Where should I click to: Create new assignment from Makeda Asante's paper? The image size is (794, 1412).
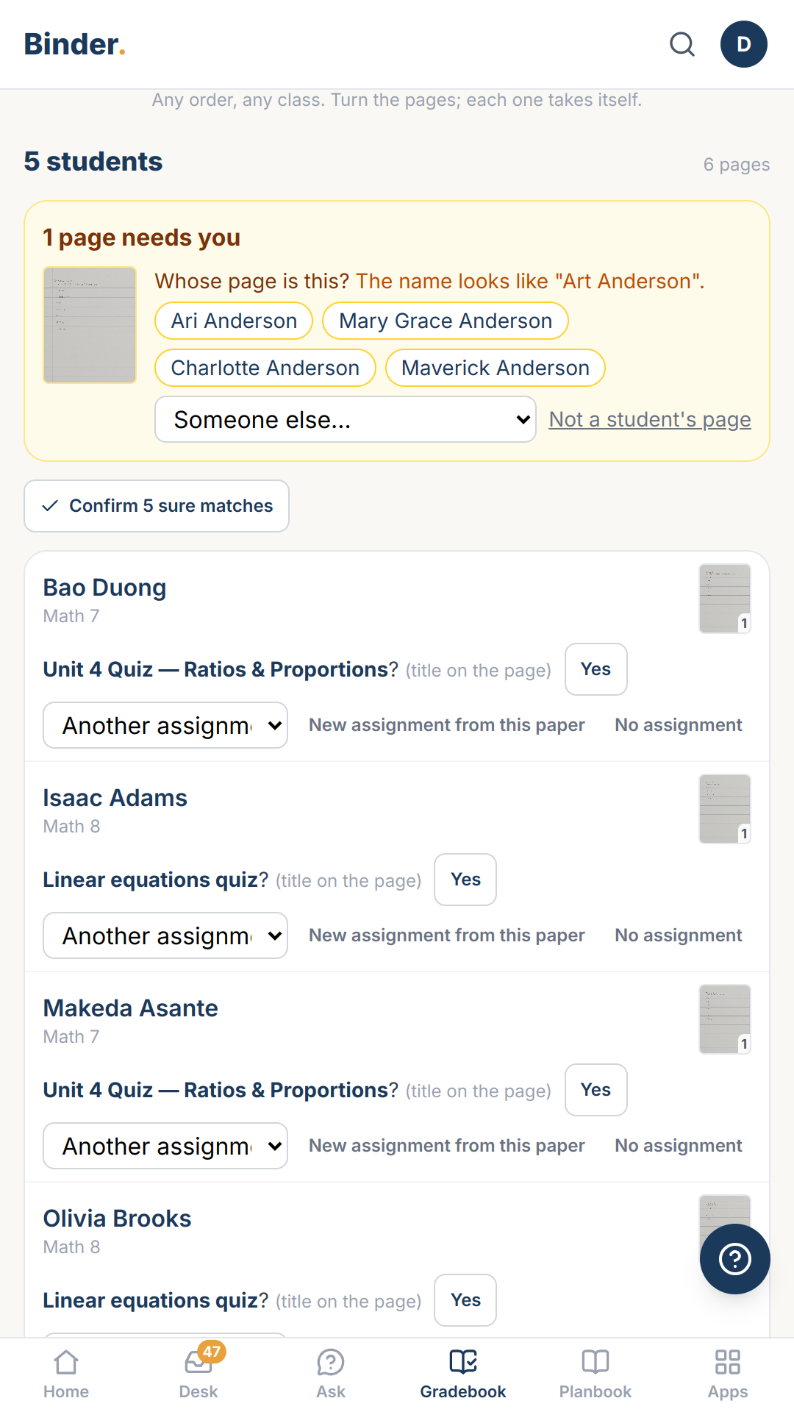pos(447,1146)
